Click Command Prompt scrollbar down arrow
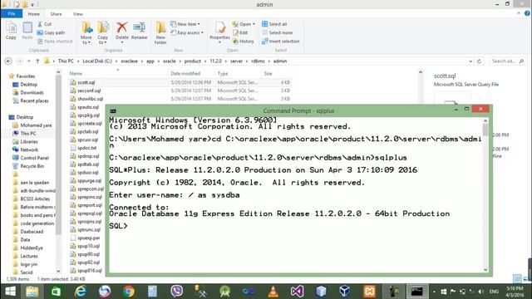The image size is (532, 299). pos(485,269)
